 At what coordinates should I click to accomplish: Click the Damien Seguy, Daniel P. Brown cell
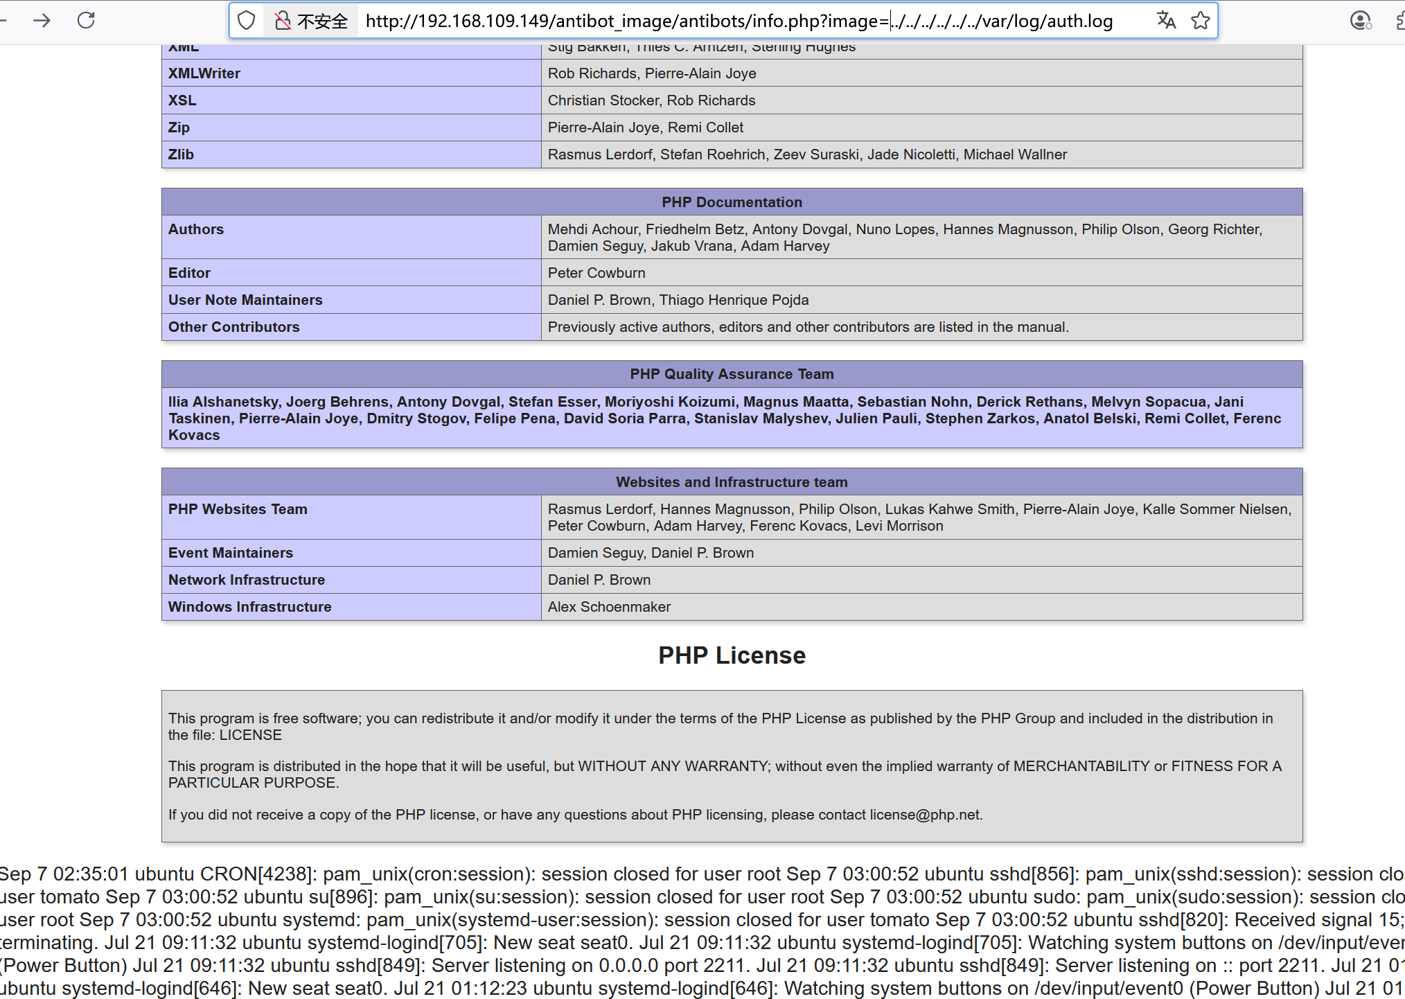click(x=921, y=552)
